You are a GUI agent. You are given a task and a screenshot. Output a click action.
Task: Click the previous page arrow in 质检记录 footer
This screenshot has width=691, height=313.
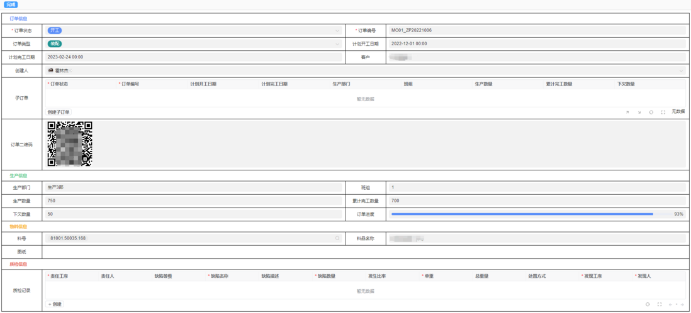pyautogui.click(x=671, y=304)
